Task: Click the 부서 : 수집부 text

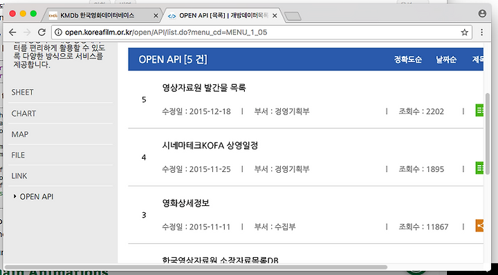Action: [275, 227]
